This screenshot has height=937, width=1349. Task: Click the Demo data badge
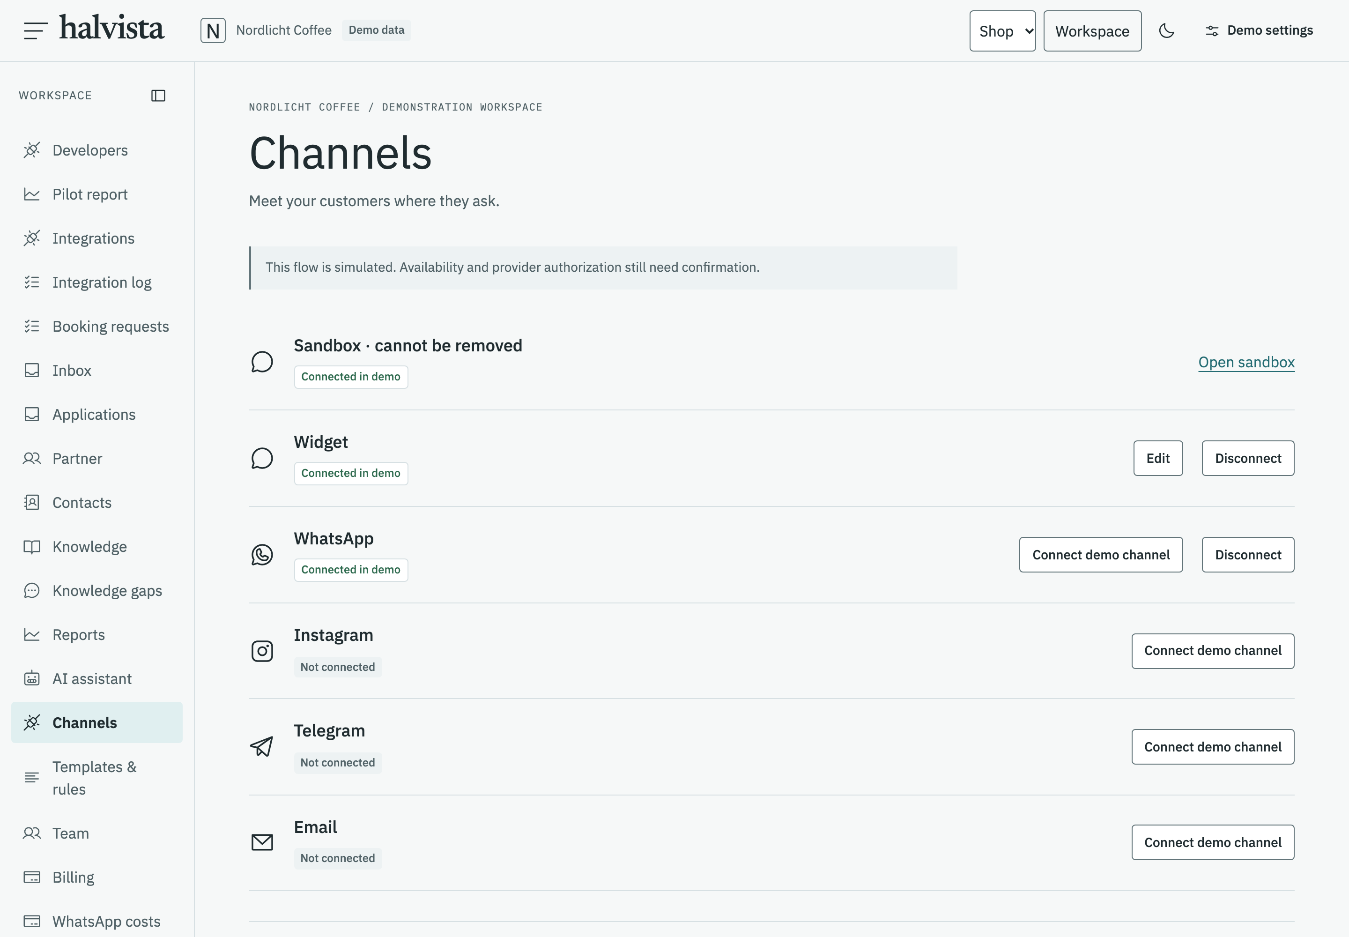point(376,30)
